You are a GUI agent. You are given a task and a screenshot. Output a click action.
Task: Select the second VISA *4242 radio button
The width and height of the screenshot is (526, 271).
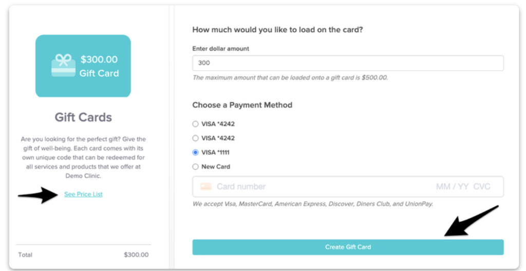point(195,138)
